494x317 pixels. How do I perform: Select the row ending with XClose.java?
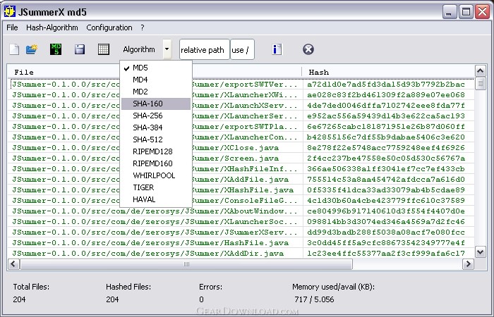pyautogui.click(x=241, y=148)
